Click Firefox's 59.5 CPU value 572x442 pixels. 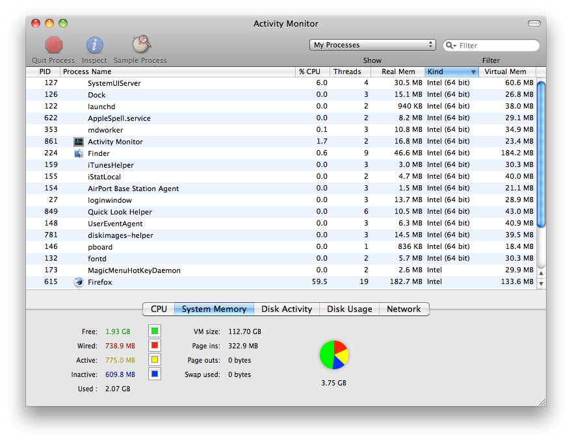pyautogui.click(x=320, y=281)
